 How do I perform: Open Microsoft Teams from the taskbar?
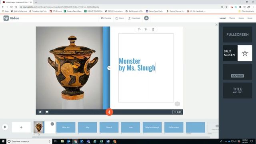pos(88,141)
